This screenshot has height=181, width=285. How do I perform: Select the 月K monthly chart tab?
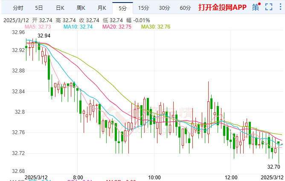pos(102,8)
